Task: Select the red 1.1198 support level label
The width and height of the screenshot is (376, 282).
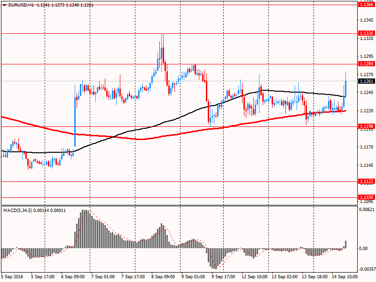Action: click(366, 126)
